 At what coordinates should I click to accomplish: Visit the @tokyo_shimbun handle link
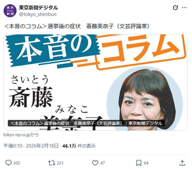click(38, 14)
